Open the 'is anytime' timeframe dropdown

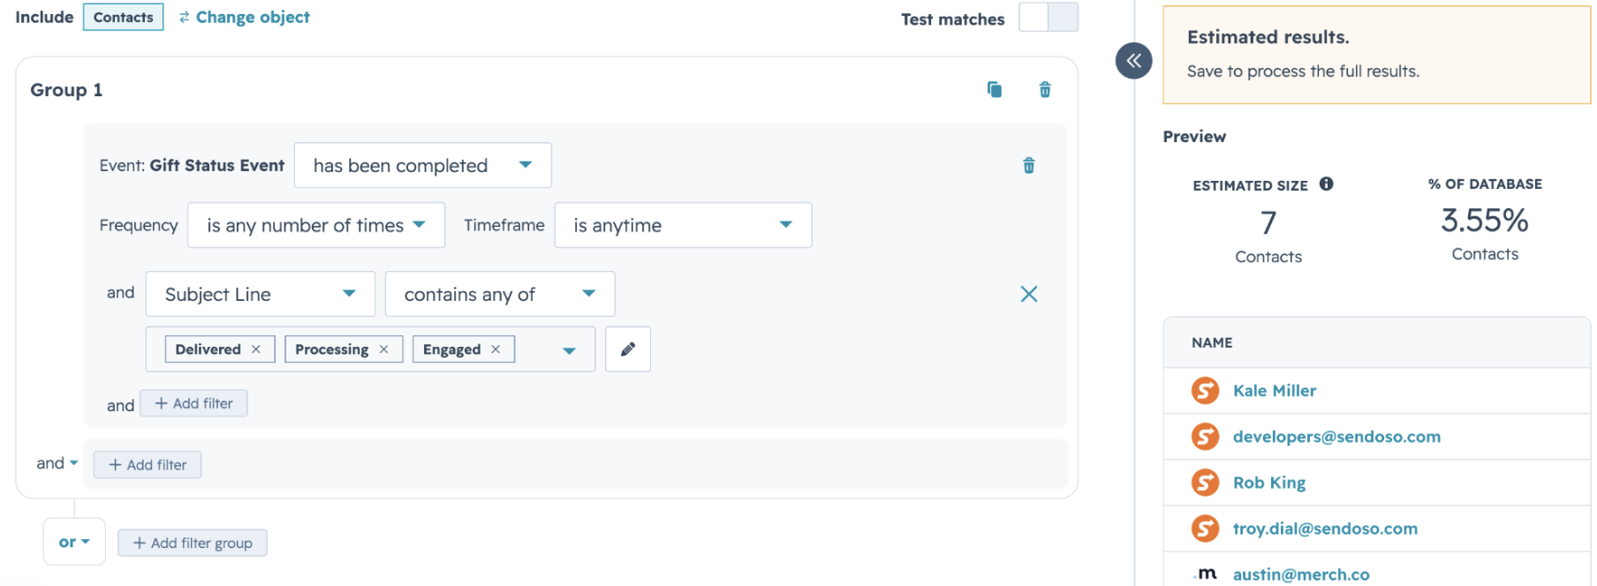(683, 225)
